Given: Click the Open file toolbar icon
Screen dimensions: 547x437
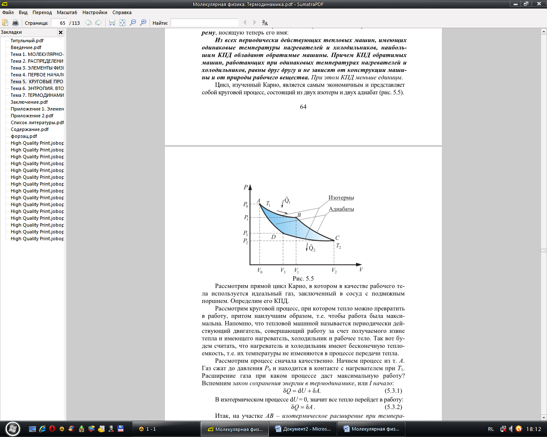Looking at the screenshot, I should pyautogui.click(x=5, y=23).
